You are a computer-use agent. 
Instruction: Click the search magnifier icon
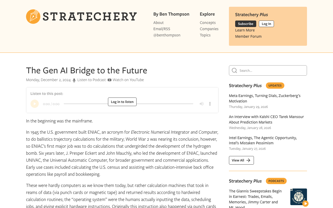coord(234,70)
